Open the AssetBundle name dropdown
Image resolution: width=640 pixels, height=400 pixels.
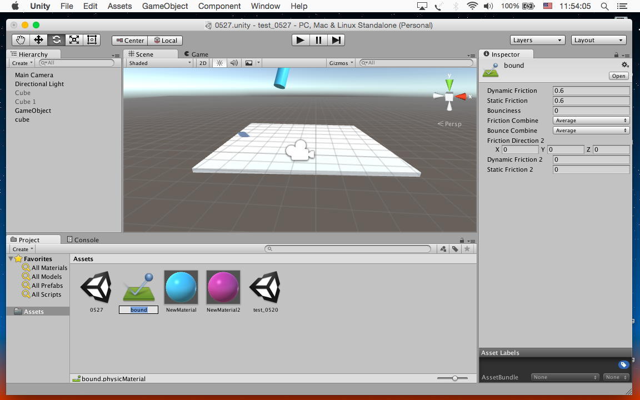pos(565,377)
